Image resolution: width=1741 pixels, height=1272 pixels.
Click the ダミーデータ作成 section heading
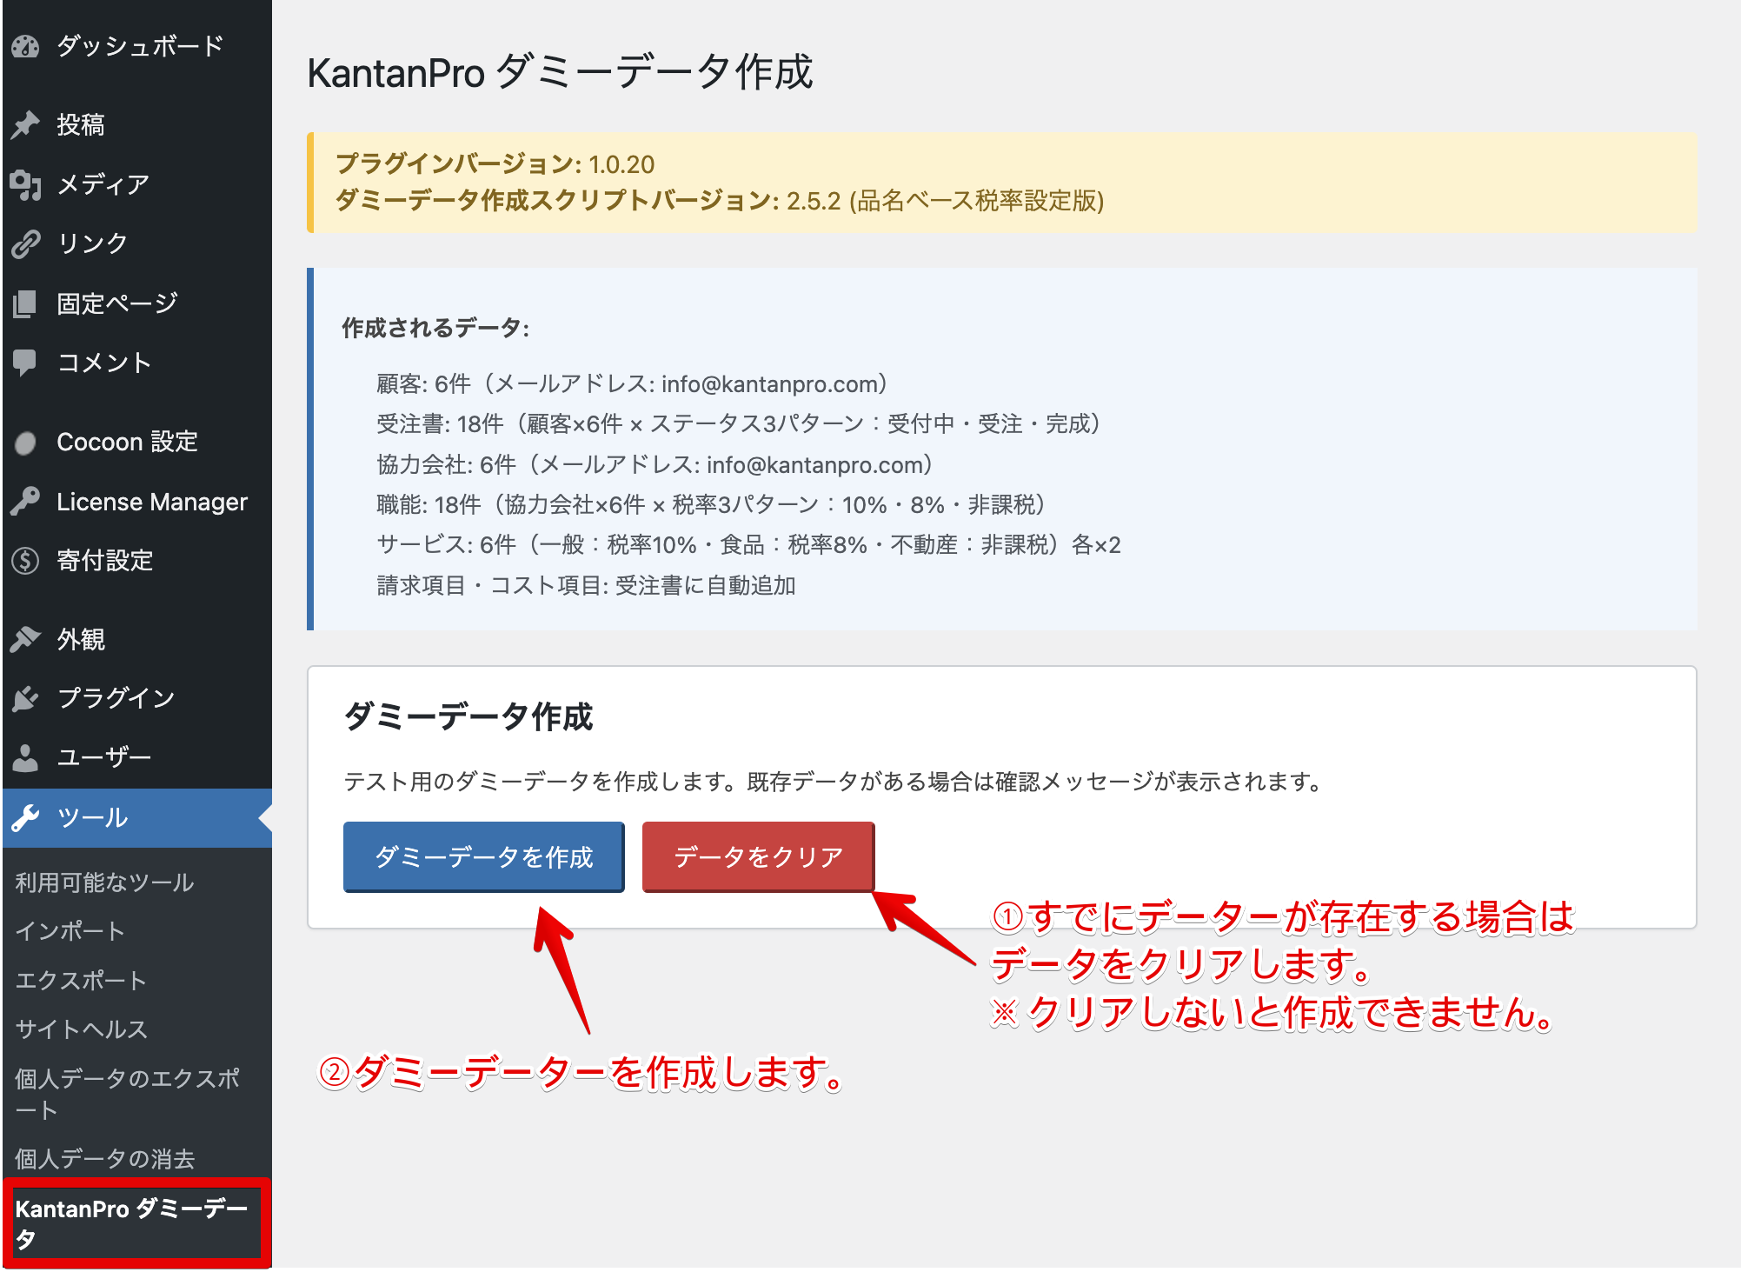point(468,717)
